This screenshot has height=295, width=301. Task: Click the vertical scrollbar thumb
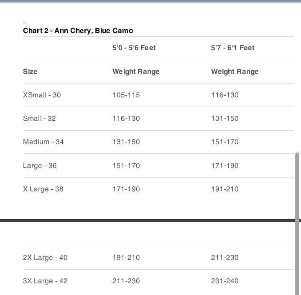(297, 221)
